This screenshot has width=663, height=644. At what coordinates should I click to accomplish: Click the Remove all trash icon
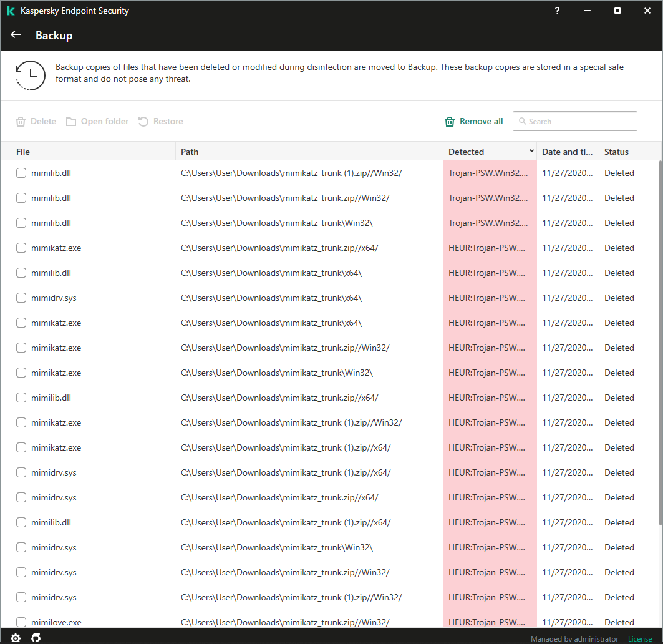[450, 122]
